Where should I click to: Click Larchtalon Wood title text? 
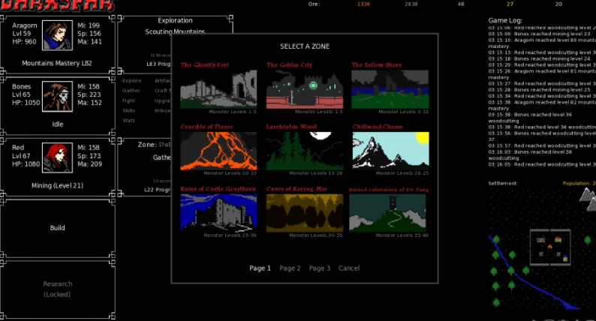tap(291, 127)
